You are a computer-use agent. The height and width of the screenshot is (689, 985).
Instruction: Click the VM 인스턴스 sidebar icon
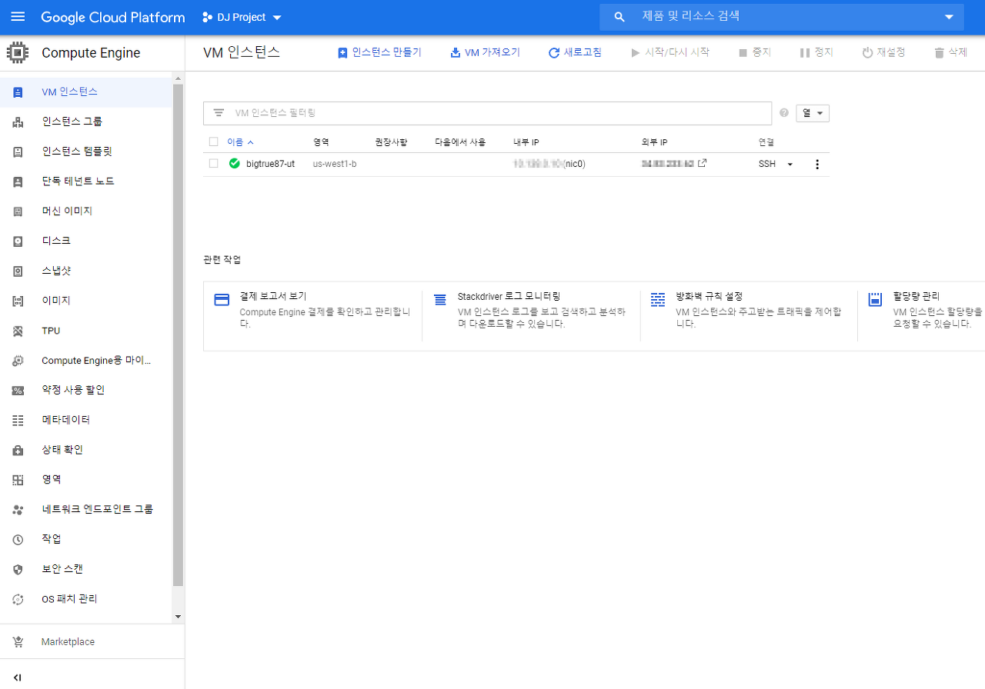(x=18, y=92)
